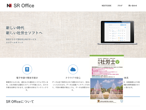The width and height of the screenshot is (146, 110).
Task: Click the electronic application passport icon
Action: tap(27, 69)
